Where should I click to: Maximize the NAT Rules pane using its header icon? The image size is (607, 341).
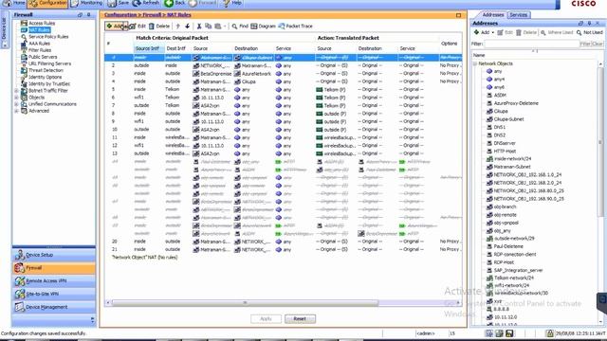pos(458,15)
